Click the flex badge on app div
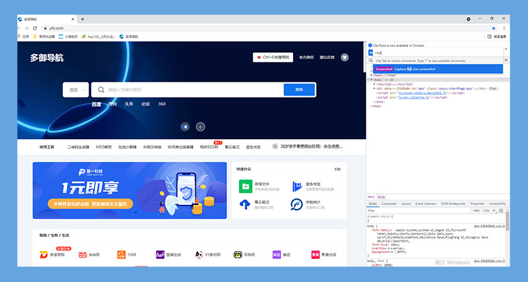Image resolution: width=528 pixels, height=282 pixels. click(x=493, y=88)
